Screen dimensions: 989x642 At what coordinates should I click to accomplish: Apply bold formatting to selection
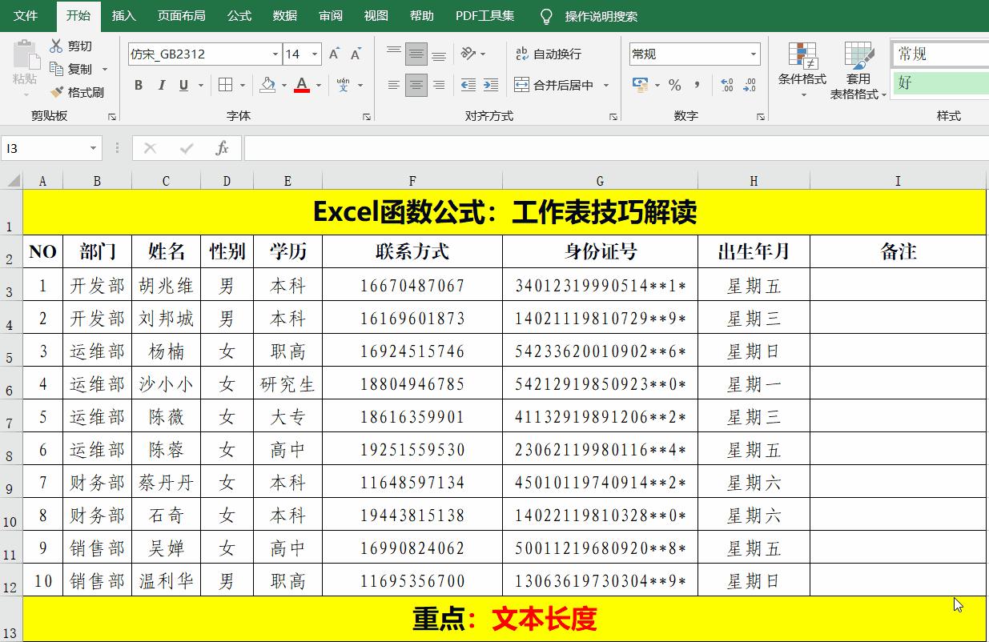137,86
